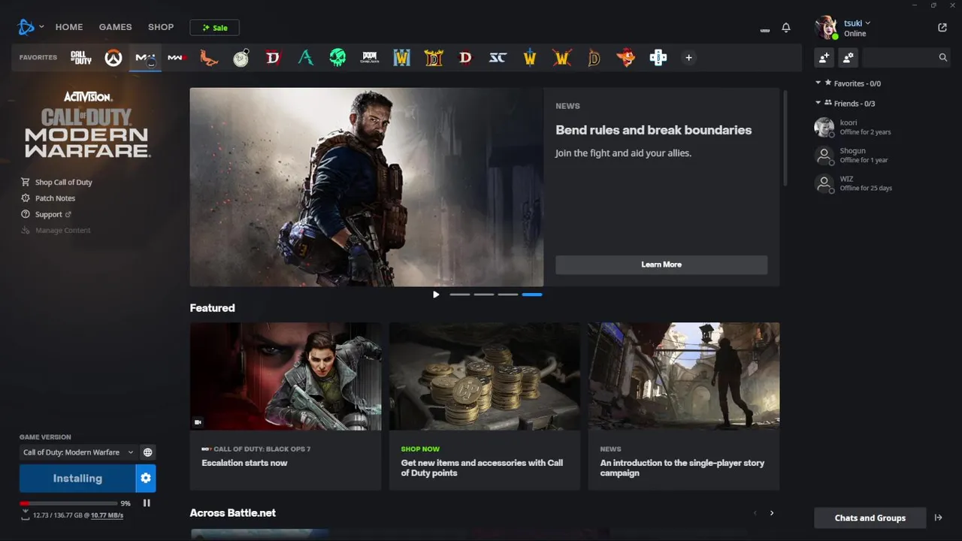Screen dimensions: 962x541
Task: Click the 'Bend rules and break boundaries' headline
Action: (x=654, y=130)
